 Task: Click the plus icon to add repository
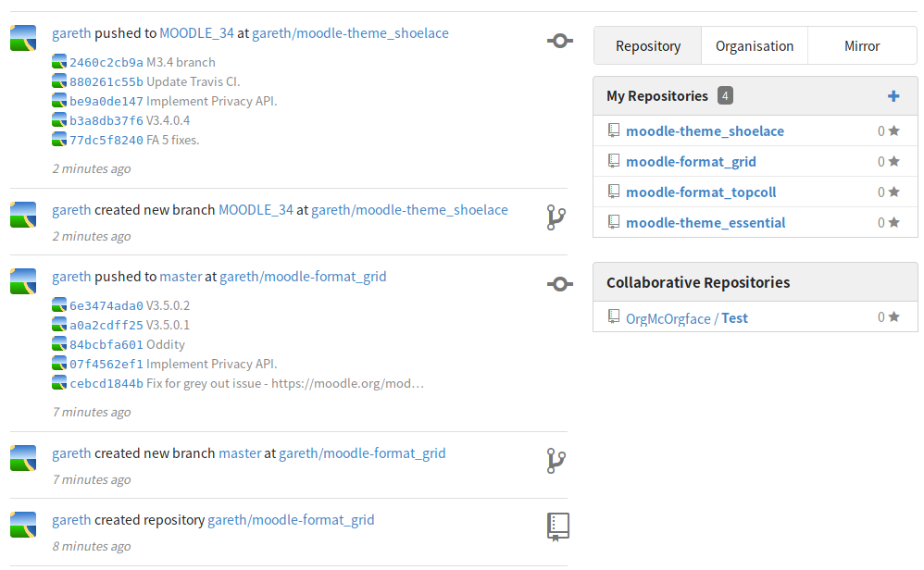tap(893, 96)
